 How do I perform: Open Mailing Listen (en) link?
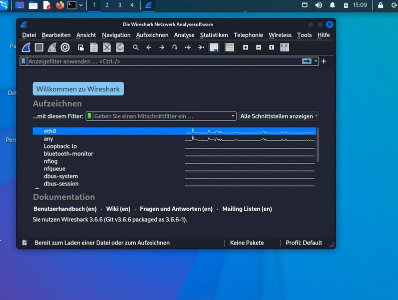coord(247,209)
